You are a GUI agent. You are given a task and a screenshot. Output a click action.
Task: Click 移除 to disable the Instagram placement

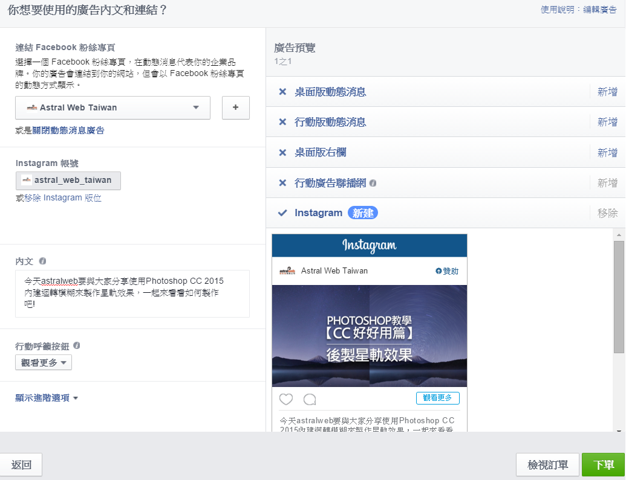(607, 213)
